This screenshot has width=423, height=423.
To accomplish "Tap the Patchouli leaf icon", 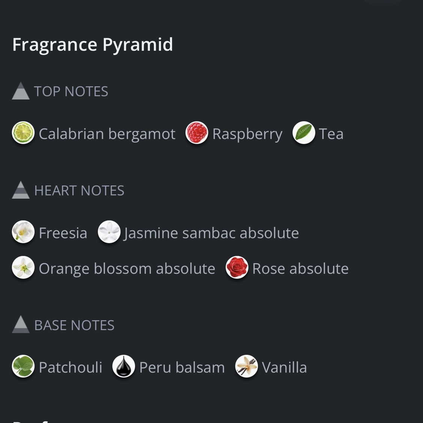I will tap(23, 366).
